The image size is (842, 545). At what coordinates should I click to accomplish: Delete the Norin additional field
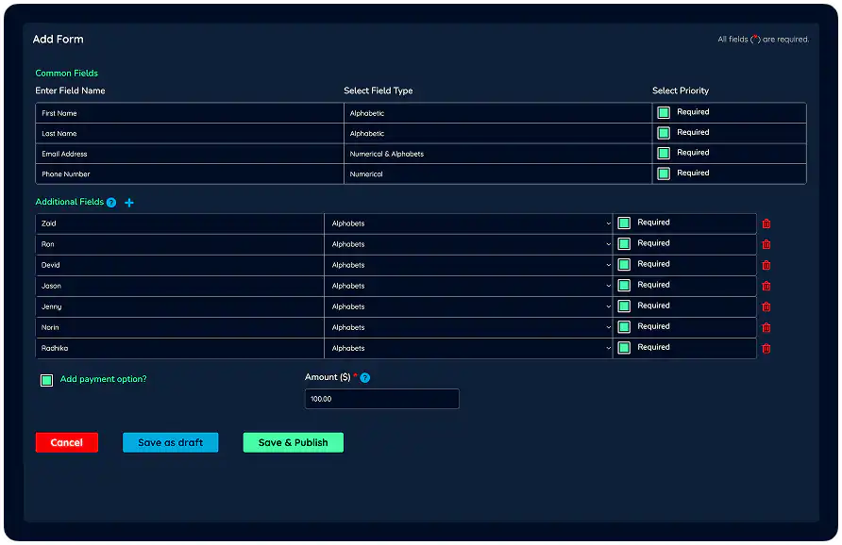click(766, 326)
